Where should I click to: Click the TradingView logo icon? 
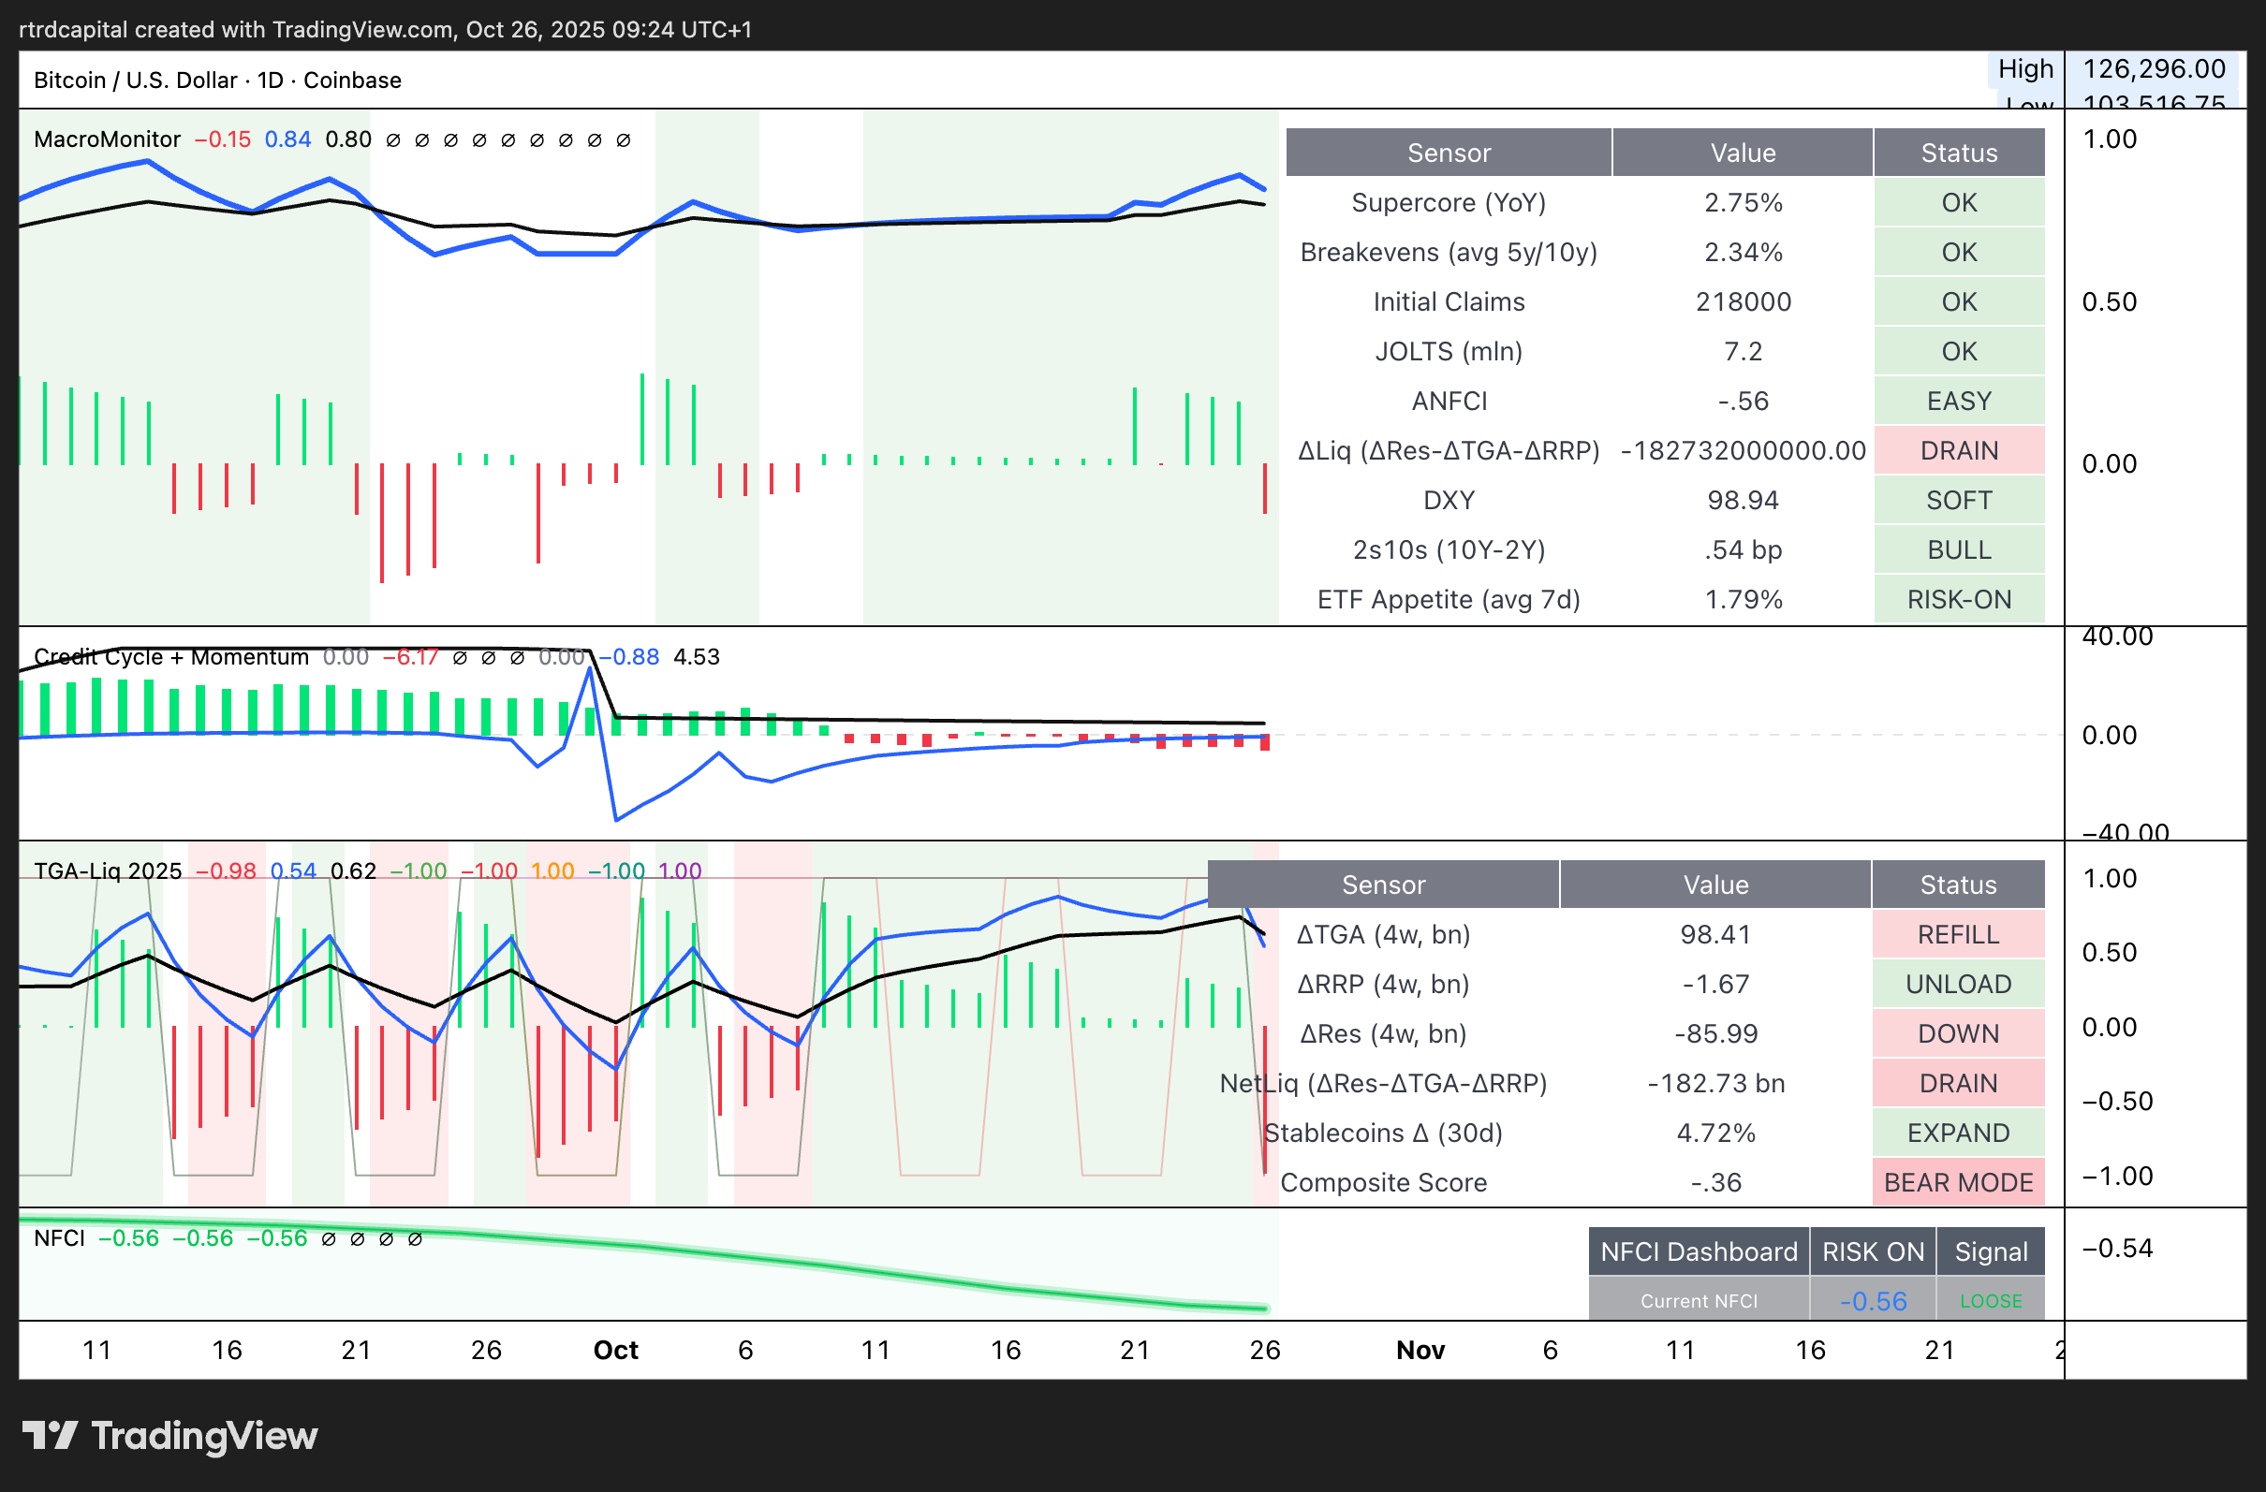50,1435
